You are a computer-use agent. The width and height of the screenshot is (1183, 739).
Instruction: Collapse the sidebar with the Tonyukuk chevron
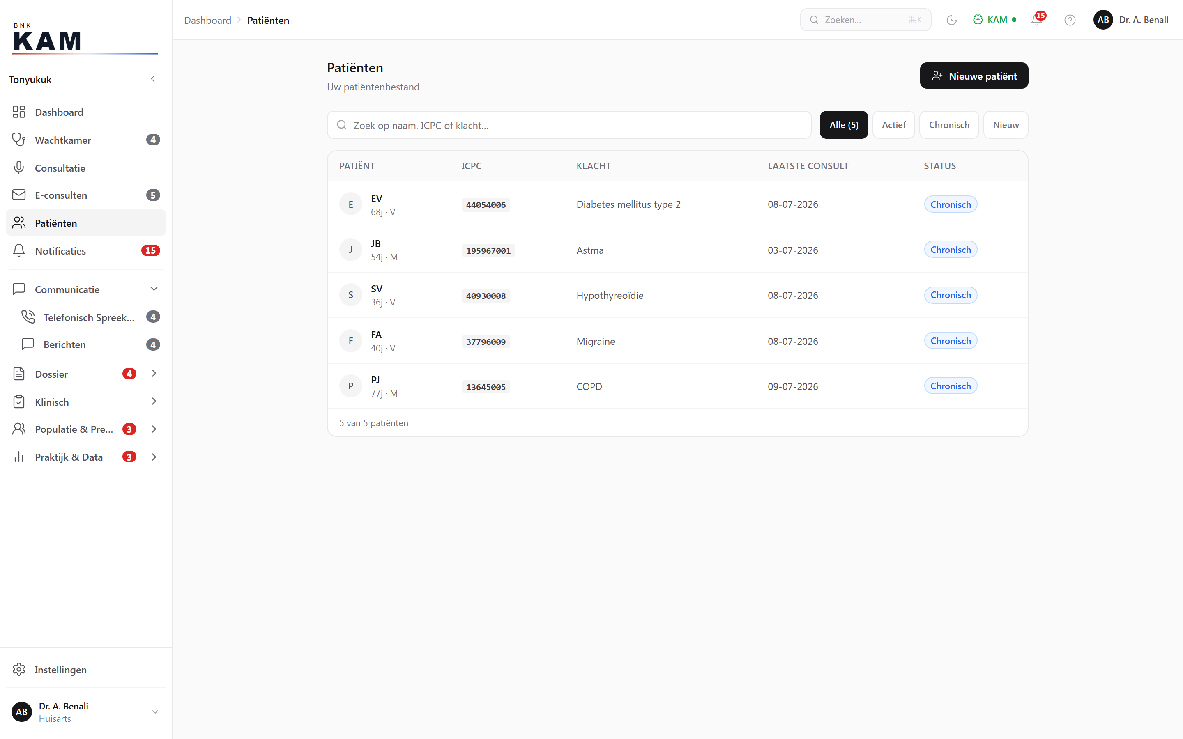pos(153,79)
